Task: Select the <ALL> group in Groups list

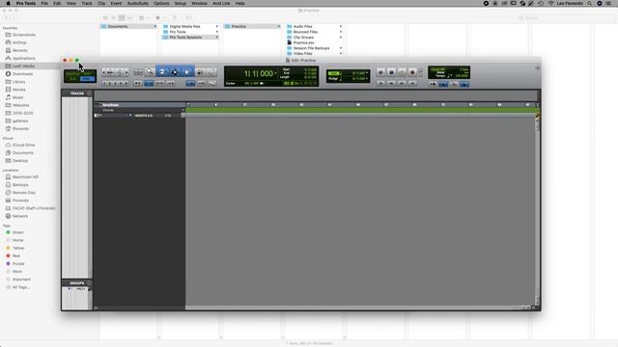Action: (80, 289)
